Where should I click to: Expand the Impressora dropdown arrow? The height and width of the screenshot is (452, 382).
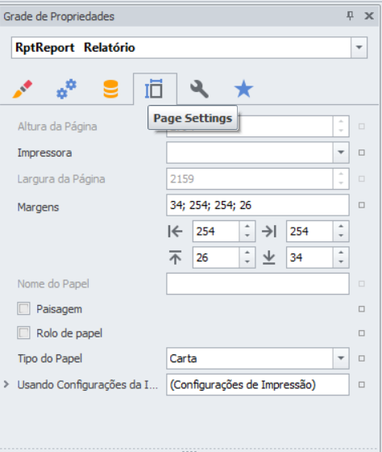click(341, 153)
